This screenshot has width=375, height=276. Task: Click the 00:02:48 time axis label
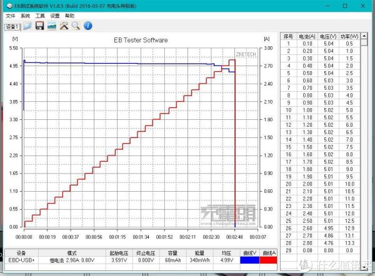point(234,237)
